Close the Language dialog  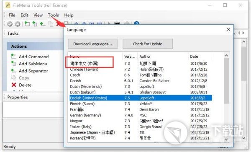pyautogui.click(x=228, y=29)
